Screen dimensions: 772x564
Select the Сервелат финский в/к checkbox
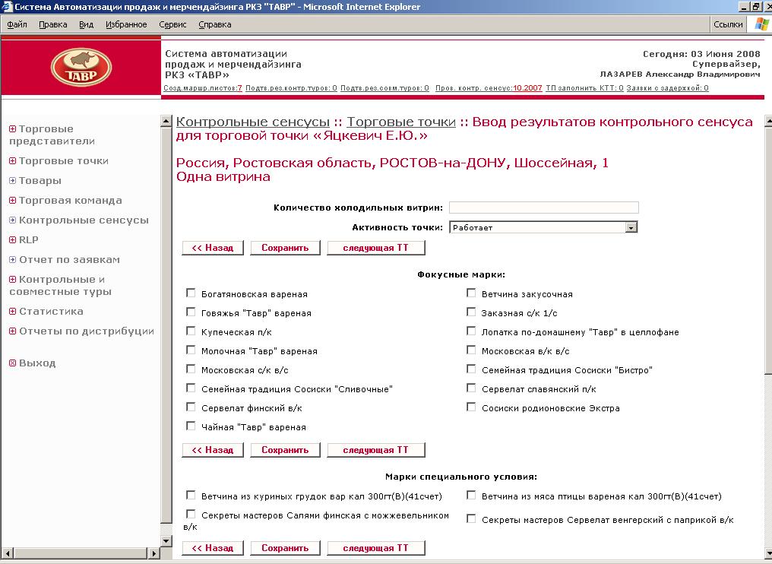pyautogui.click(x=191, y=407)
